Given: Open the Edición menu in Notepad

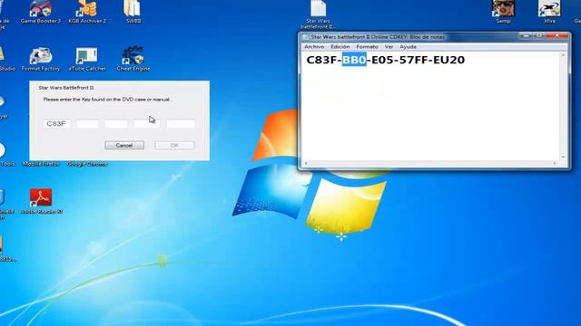Looking at the screenshot, I should 340,47.
